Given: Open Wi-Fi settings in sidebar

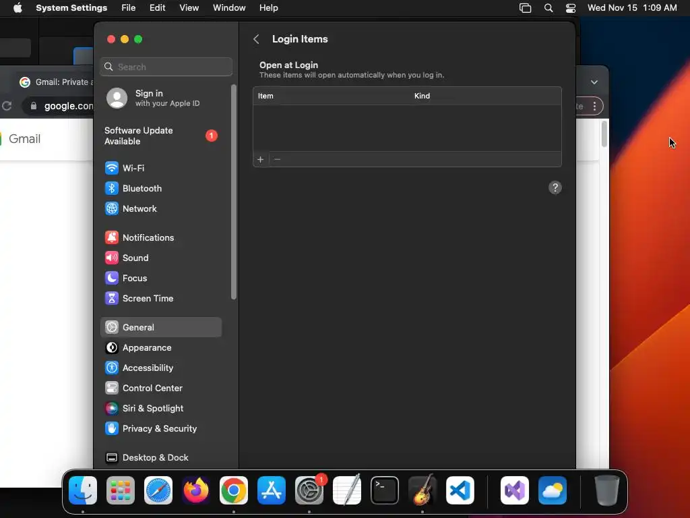Looking at the screenshot, I should (x=160, y=168).
